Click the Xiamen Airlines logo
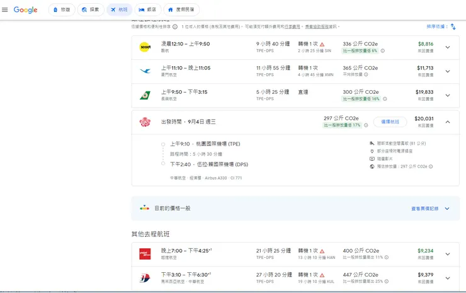 tap(145, 71)
